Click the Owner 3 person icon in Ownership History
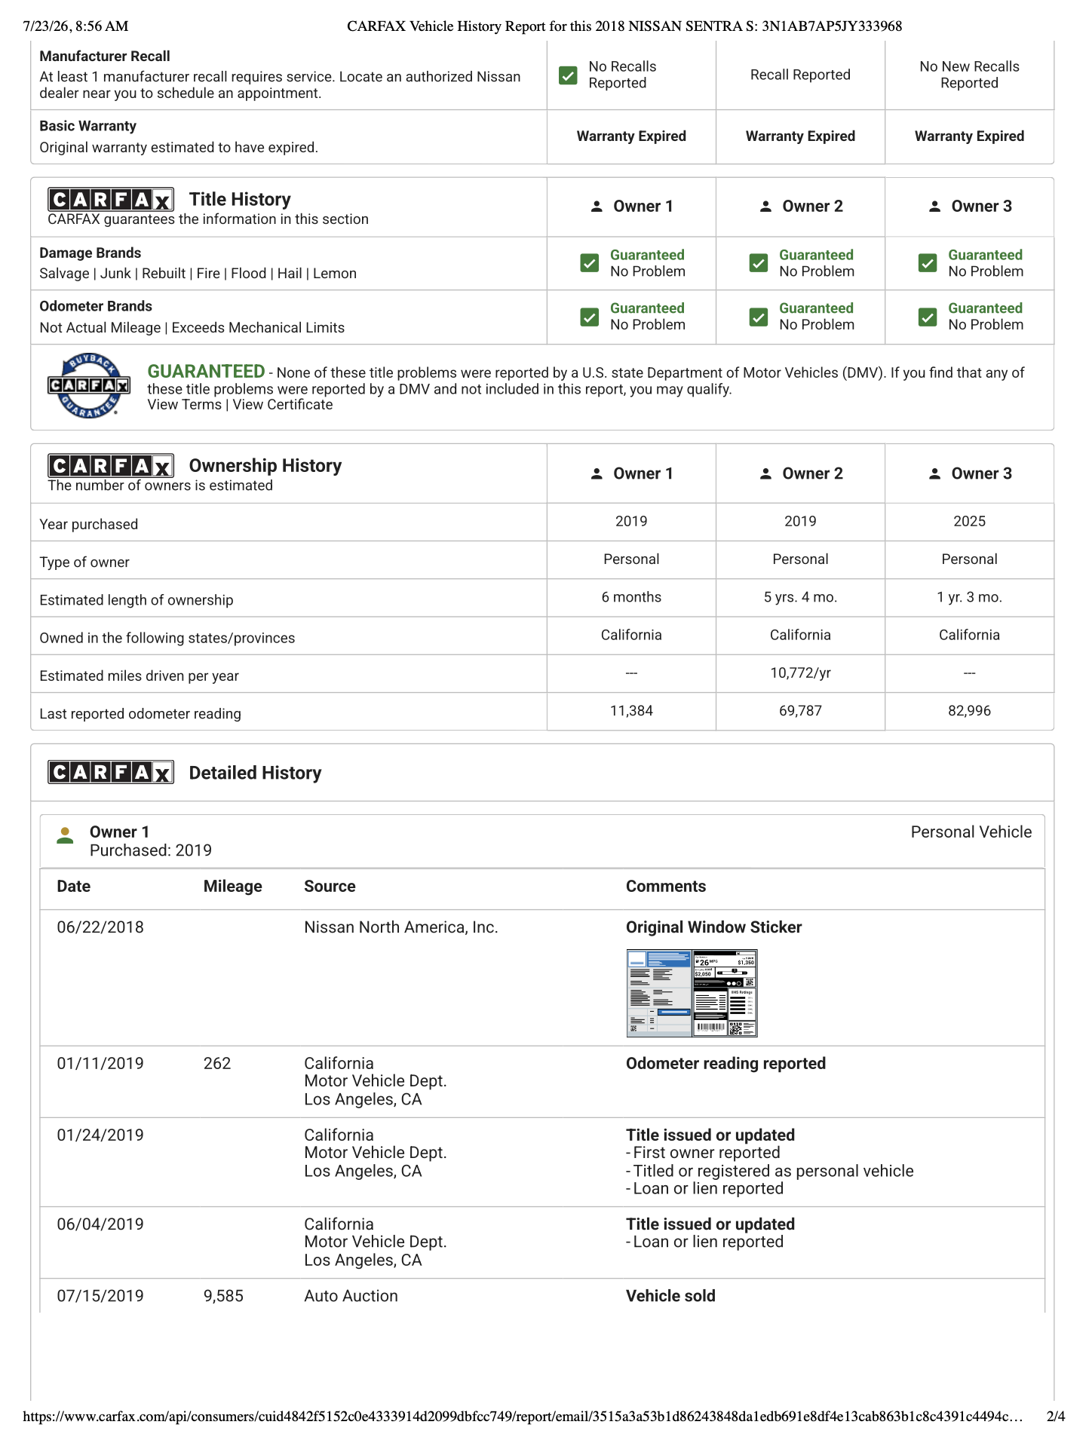 pos(934,473)
